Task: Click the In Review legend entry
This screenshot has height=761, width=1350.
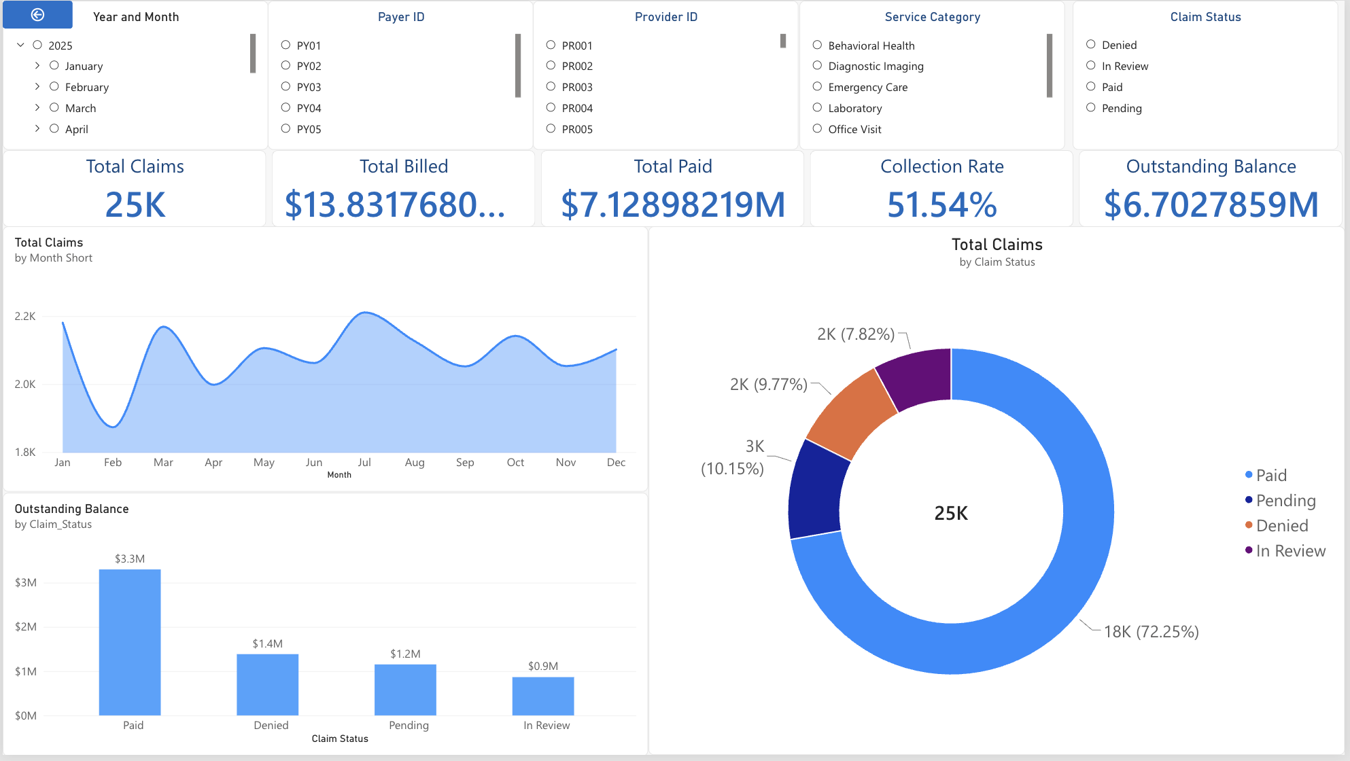Action: click(1285, 550)
